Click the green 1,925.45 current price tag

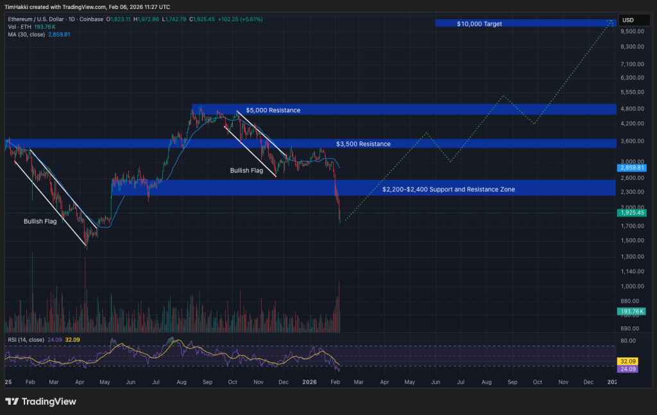click(630, 212)
